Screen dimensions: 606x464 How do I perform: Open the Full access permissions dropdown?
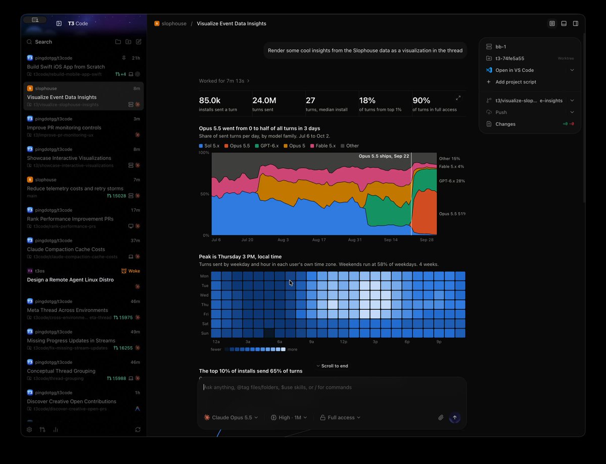[x=340, y=417]
